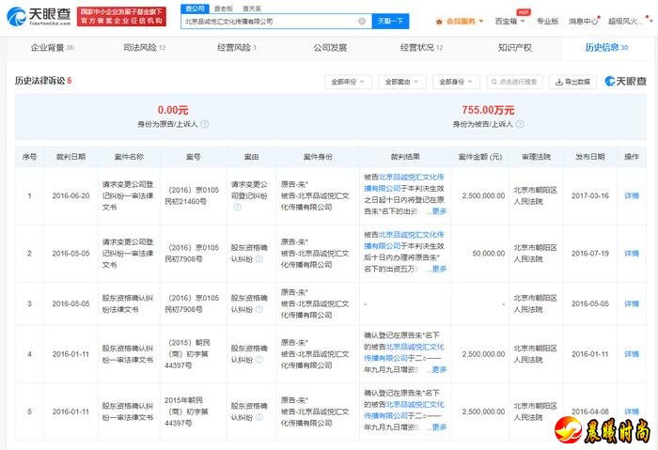Open 详情 for case row 3

(x=632, y=303)
